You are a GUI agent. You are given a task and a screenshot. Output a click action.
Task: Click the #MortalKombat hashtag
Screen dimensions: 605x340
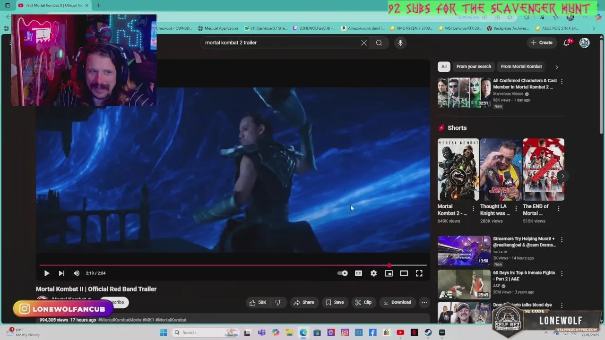pyautogui.click(x=171, y=320)
